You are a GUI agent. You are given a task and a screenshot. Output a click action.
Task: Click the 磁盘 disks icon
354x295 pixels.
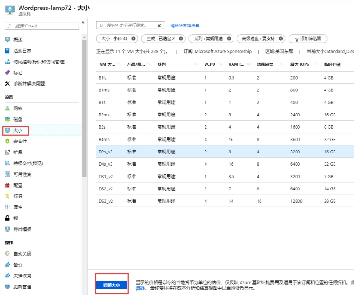(7, 119)
